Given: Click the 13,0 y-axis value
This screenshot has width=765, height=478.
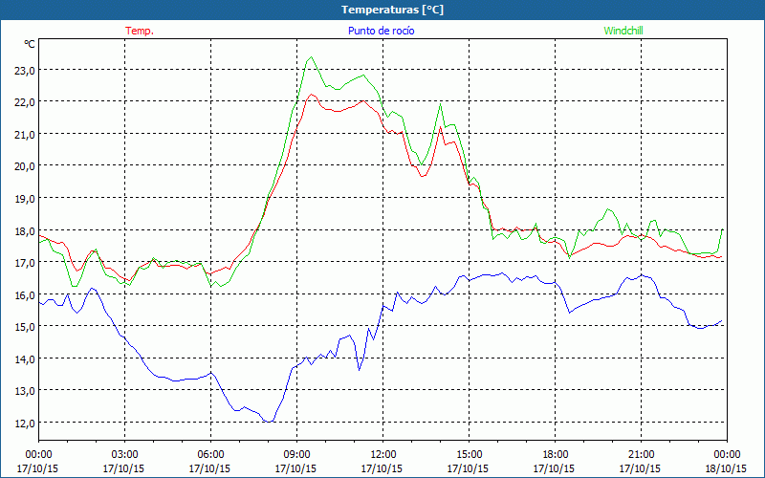Looking at the screenshot, I should [25, 391].
